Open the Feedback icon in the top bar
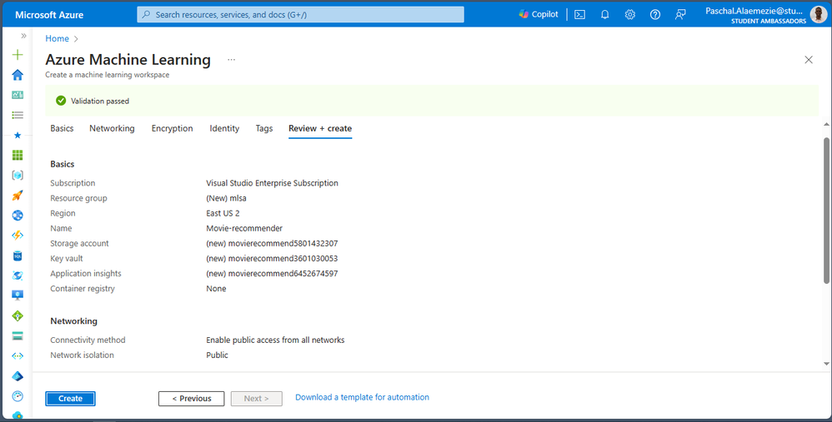The image size is (832, 422). [x=680, y=15]
